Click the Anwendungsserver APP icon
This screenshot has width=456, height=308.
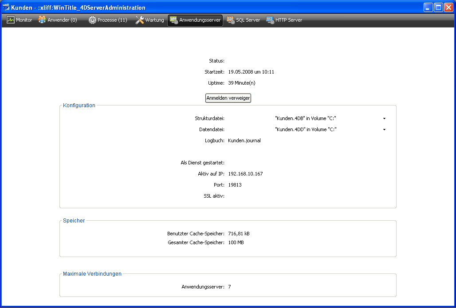[174, 20]
